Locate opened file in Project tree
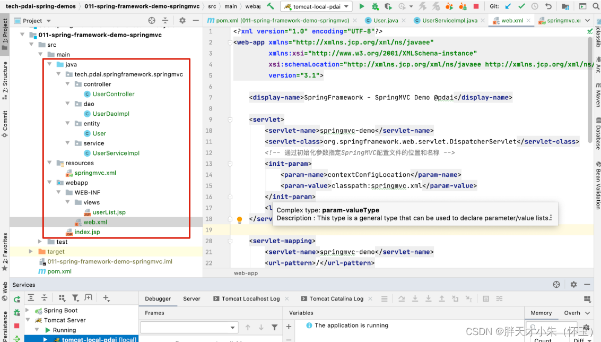 [x=152, y=21]
